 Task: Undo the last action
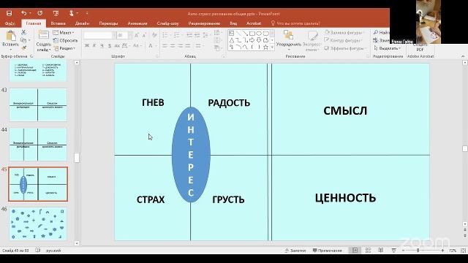pyautogui.click(x=23, y=13)
